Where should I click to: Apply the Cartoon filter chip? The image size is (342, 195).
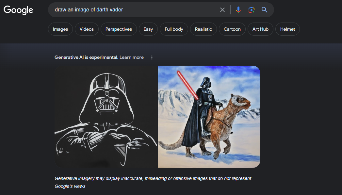coord(232,29)
